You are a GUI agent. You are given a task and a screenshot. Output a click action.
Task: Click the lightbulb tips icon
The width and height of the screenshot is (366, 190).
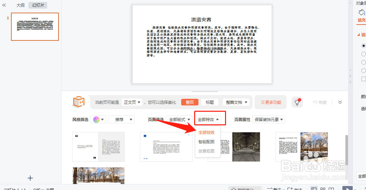point(297,102)
